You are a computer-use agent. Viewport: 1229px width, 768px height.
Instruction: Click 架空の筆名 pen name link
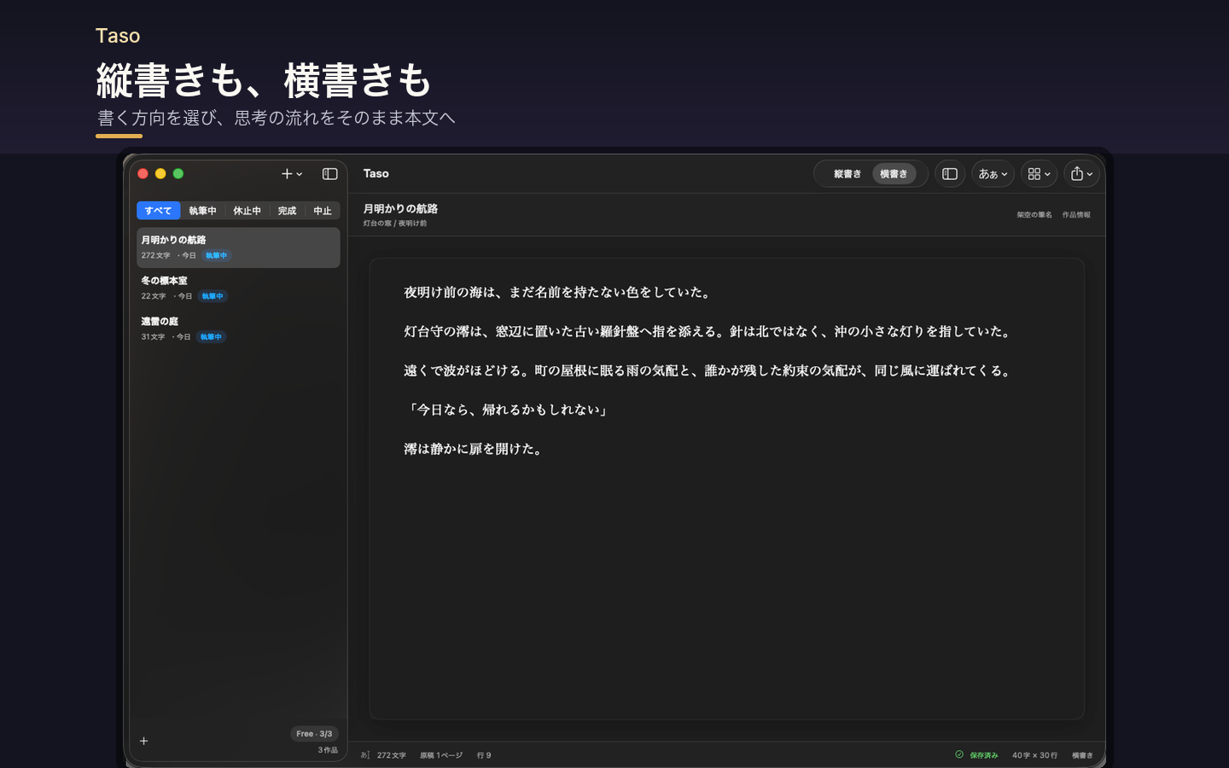(x=1034, y=215)
